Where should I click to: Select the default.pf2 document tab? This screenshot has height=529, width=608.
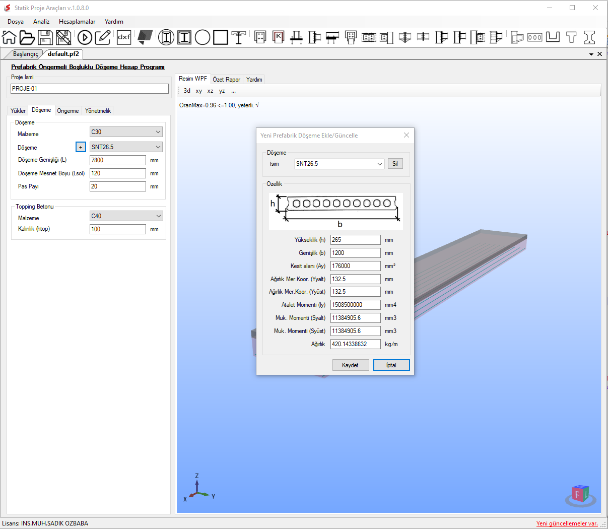click(63, 54)
